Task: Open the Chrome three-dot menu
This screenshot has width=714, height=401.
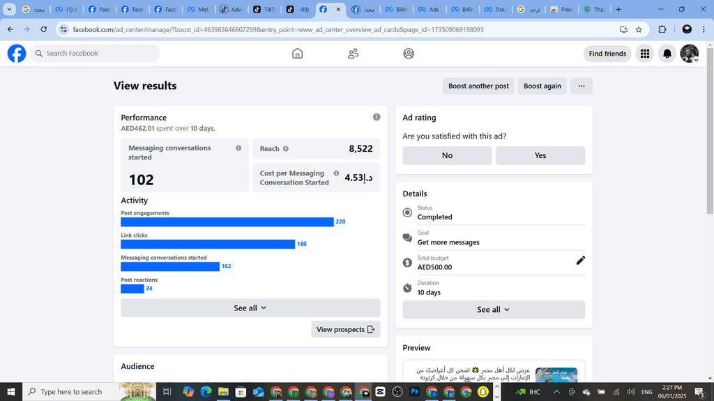Action: pos(704,29)
